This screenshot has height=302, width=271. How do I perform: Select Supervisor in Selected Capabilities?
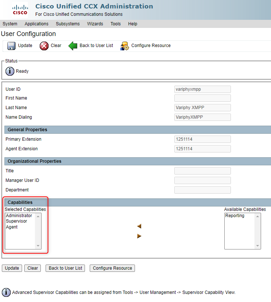point(17,221)
